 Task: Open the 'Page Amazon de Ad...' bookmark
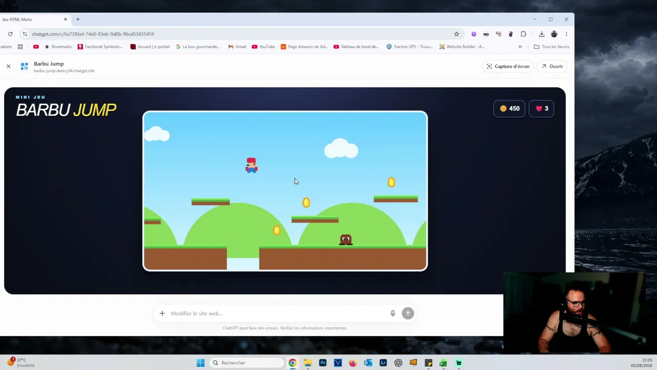pos(304,47)
